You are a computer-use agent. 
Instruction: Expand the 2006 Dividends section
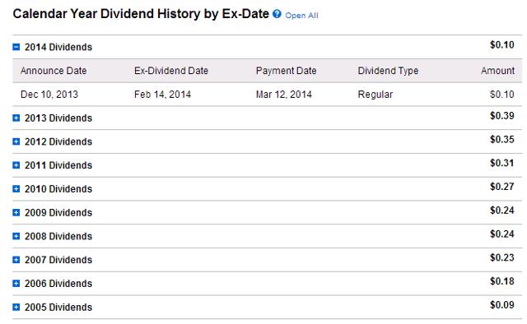pos(16,284)
